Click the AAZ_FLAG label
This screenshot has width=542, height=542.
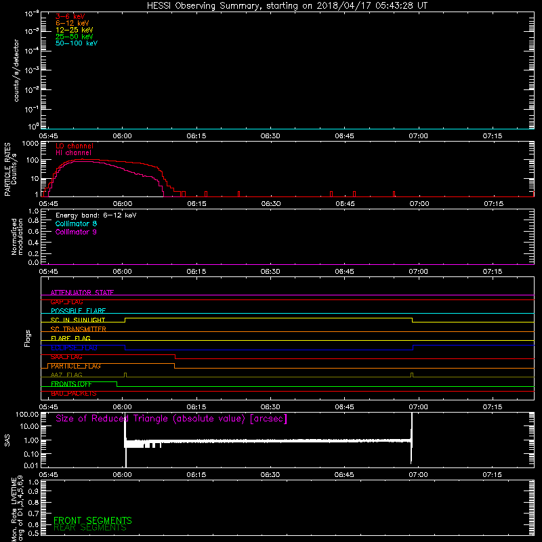click(x=66, y=375)
